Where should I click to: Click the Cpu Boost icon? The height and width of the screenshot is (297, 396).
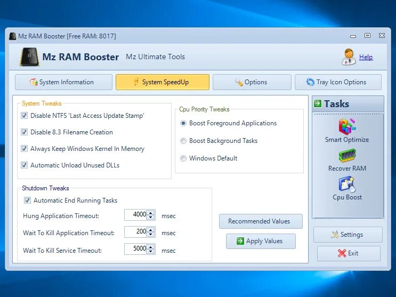(x=347, y=184)
